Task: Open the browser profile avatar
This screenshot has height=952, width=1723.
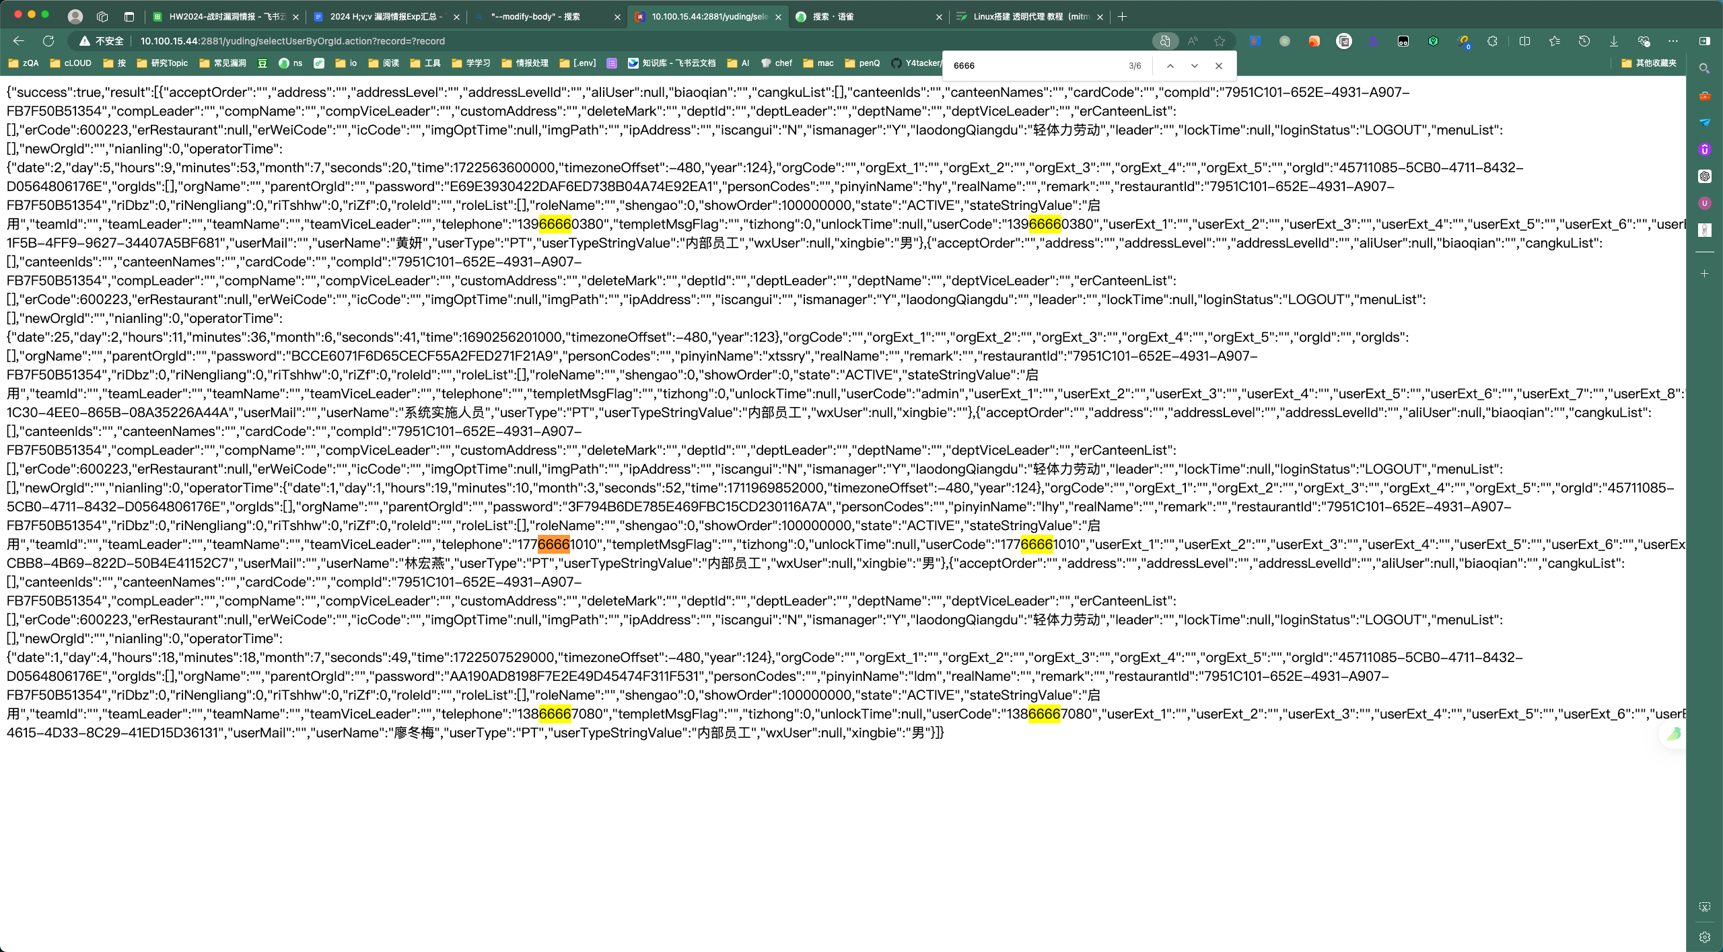Action: click(75, 16)
